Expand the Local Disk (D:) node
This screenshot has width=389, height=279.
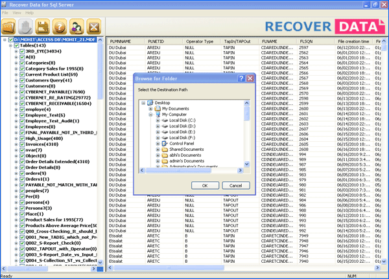(x=157, y=126)
